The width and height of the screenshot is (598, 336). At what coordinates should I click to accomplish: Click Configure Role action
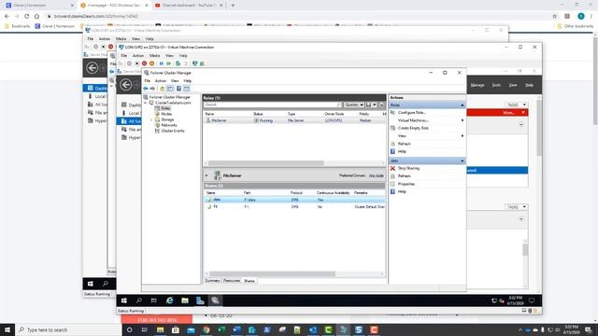click(x=412, y=112)
